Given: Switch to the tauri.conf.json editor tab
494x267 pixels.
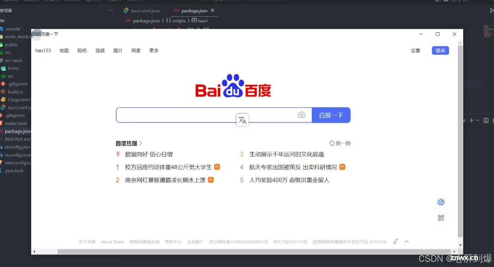Looking at the screenshot, I should coord(145,11).
